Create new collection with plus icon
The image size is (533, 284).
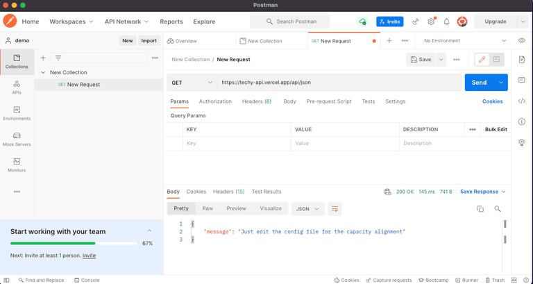point(43,58)
